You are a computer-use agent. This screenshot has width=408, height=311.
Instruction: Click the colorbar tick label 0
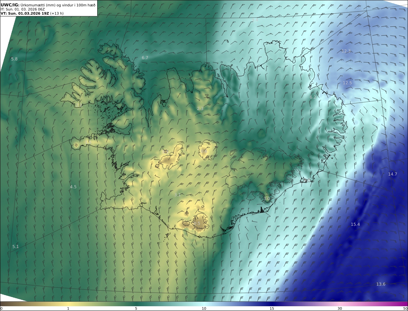pos(1,308)
